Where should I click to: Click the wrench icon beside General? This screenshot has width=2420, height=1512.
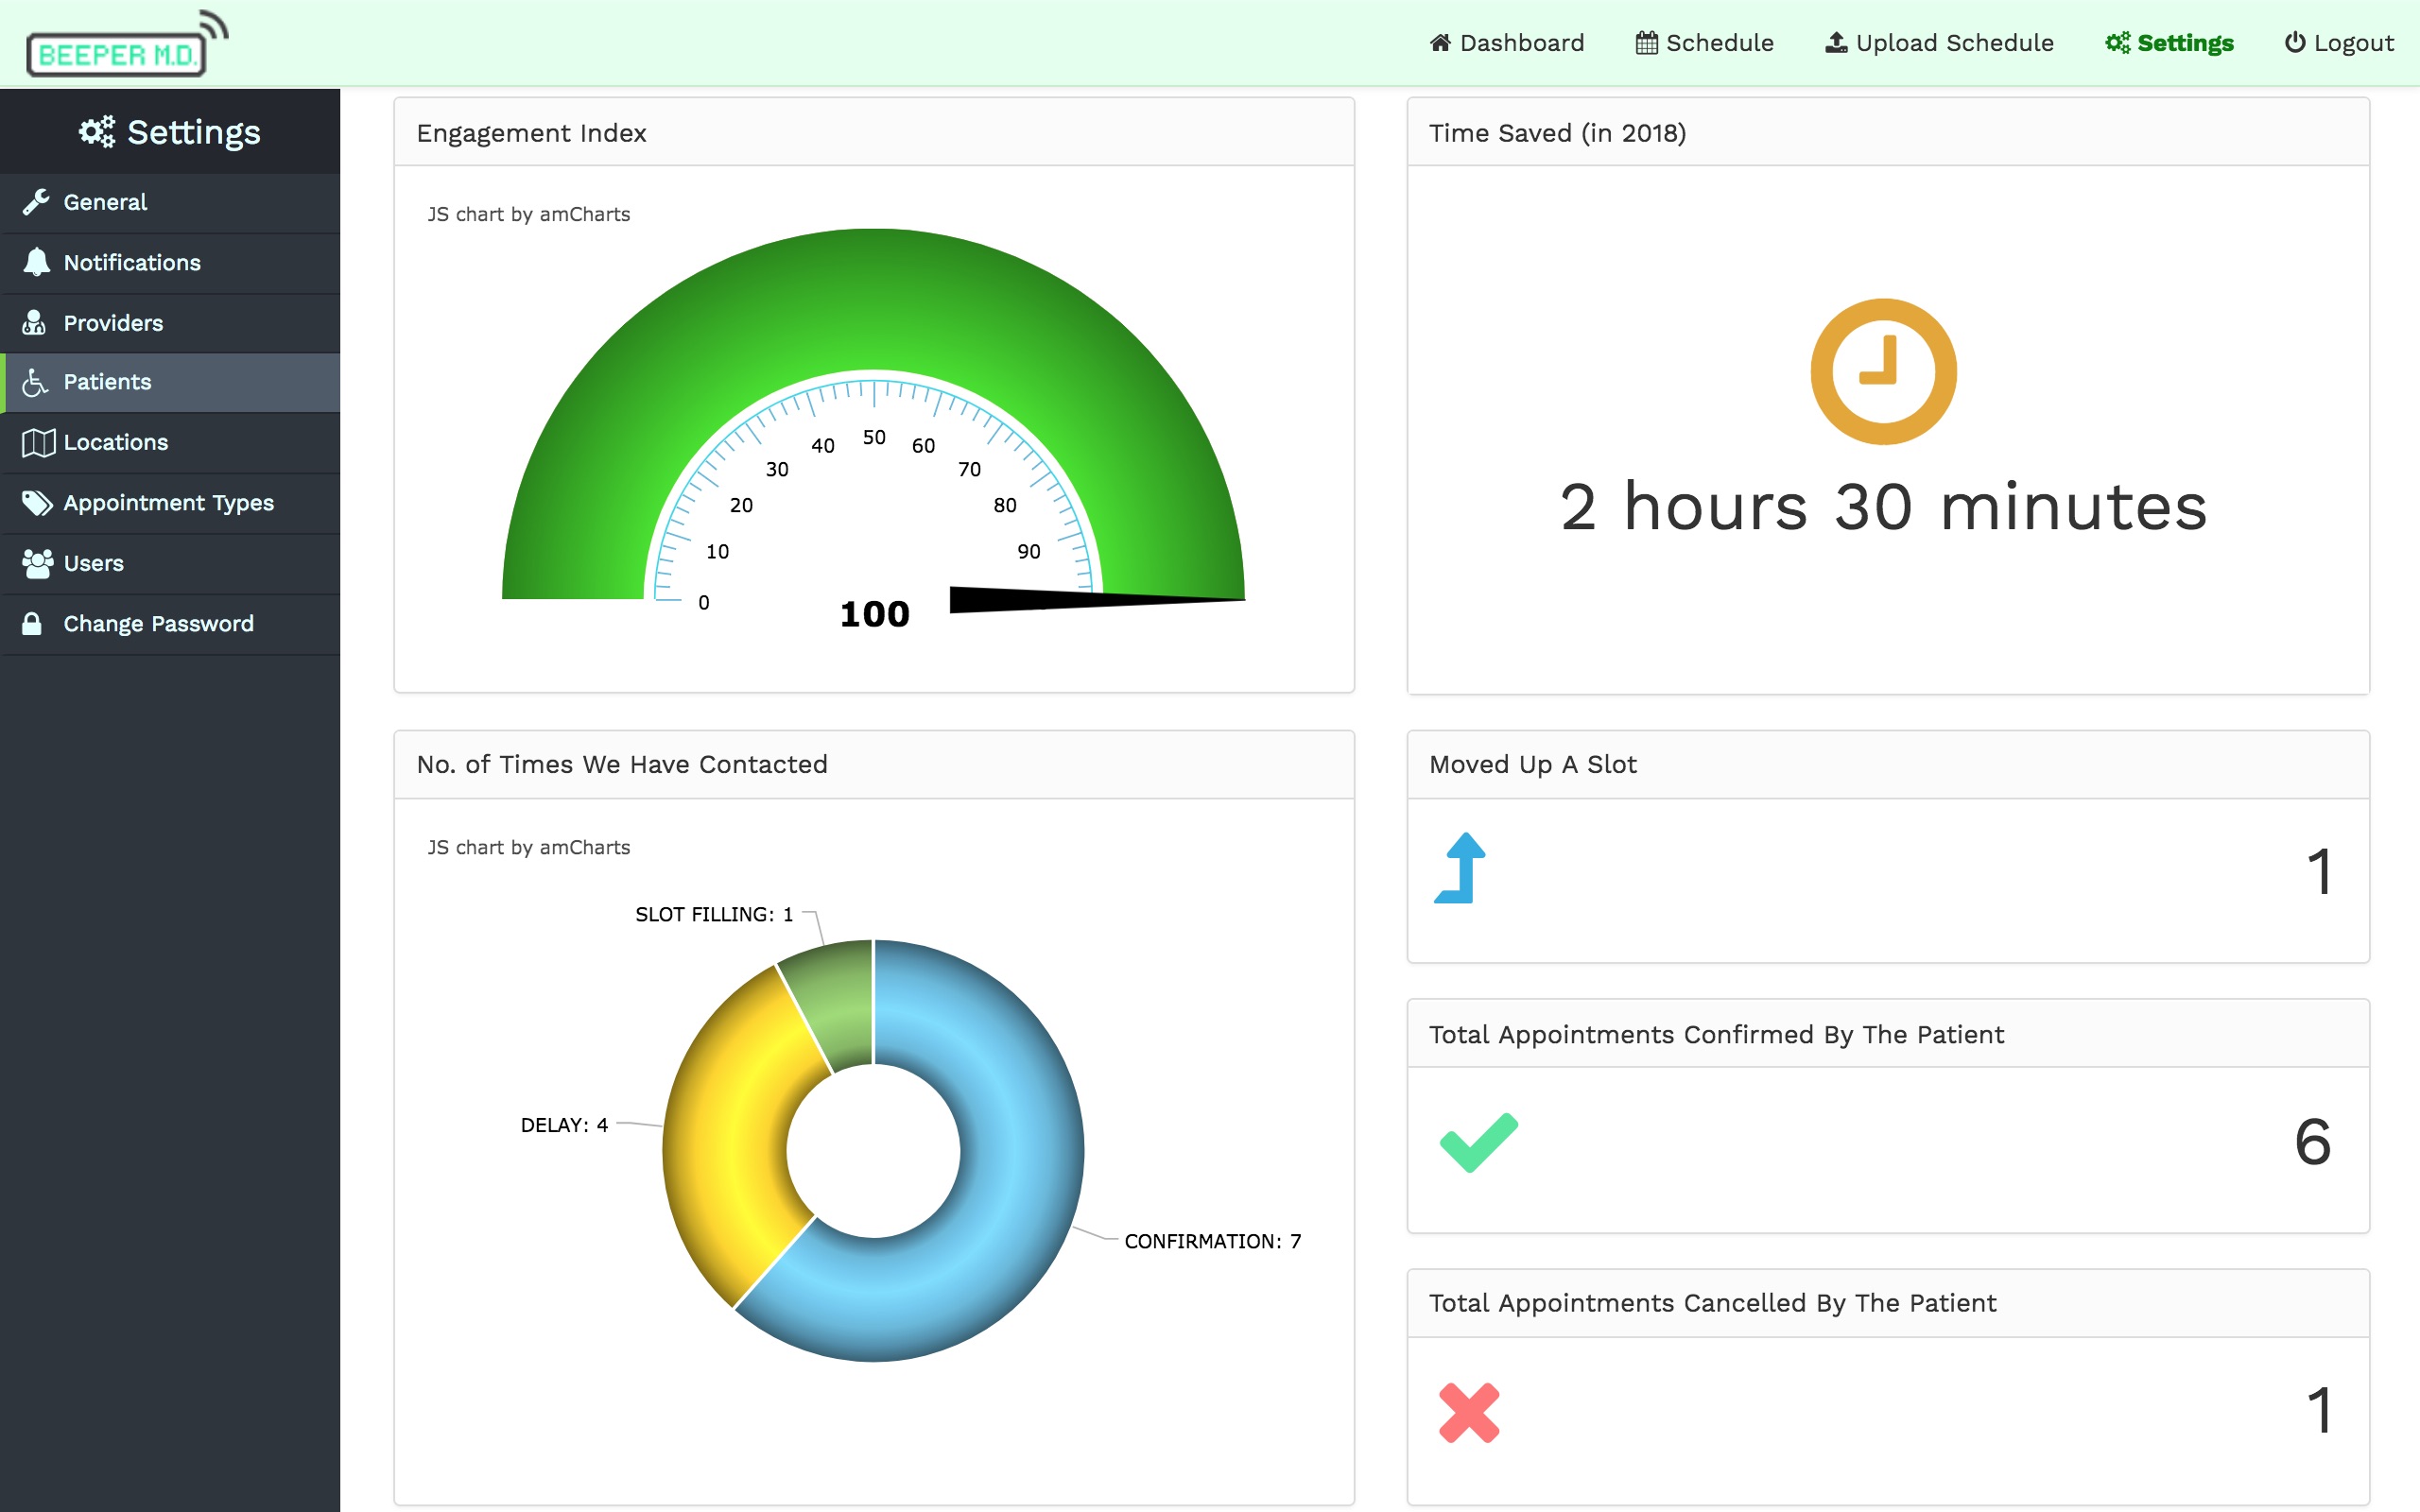point(36,202)
